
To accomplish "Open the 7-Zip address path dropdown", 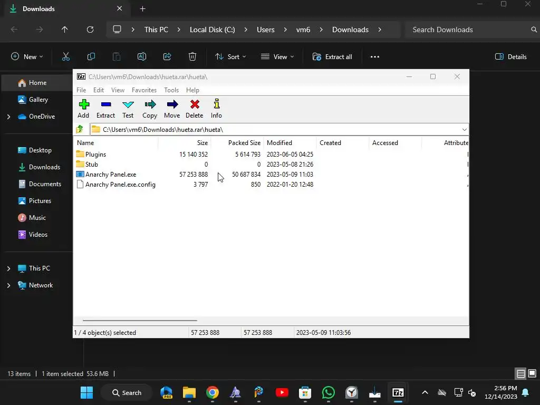I will click(x=464, y=130).
